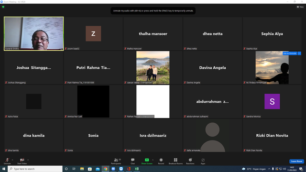The width and height of the screenshot is (306, 172).
Task: Click the Sonia participant tile
Action: tap(93, 136)
